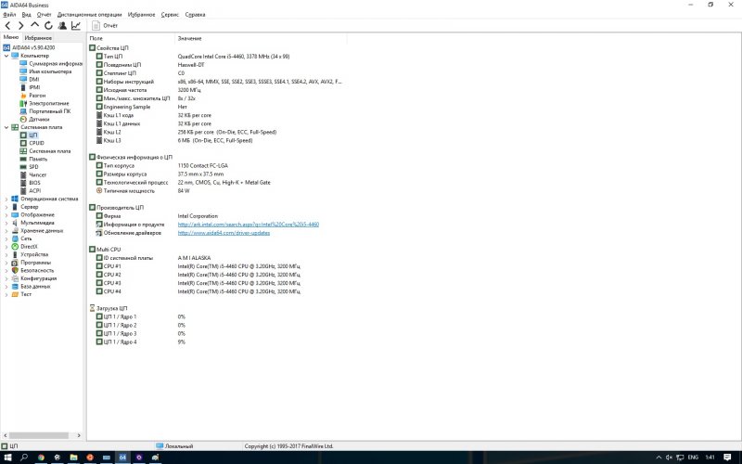
Task: Collapse the Компьютер tree node
Action: coord(6,56)
